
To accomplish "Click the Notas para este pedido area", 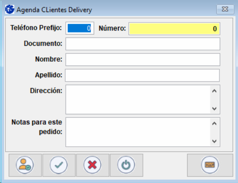I will click(x=138, y=132).
